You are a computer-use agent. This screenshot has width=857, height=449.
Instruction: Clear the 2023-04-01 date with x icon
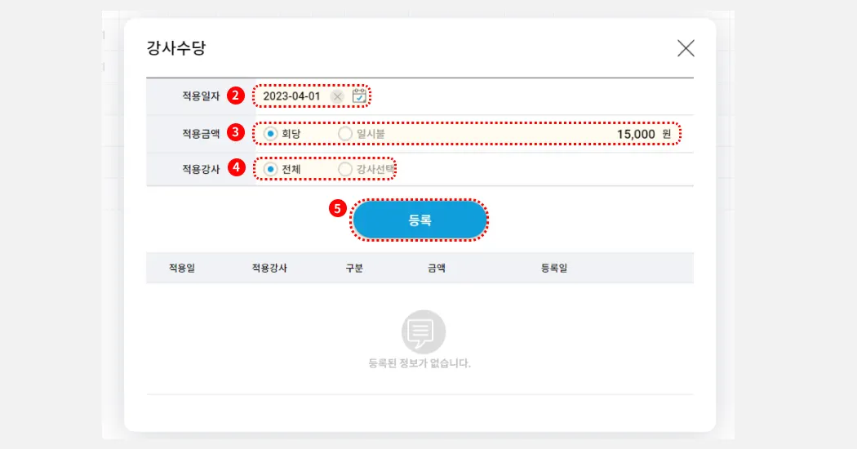[337, 97]
